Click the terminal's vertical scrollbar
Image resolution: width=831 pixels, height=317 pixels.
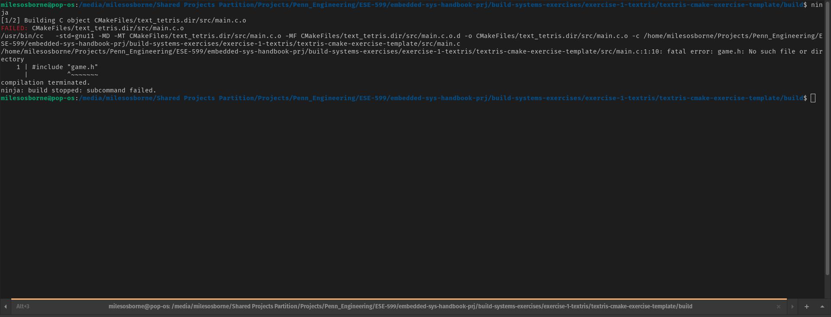click(x=827, y=143)
